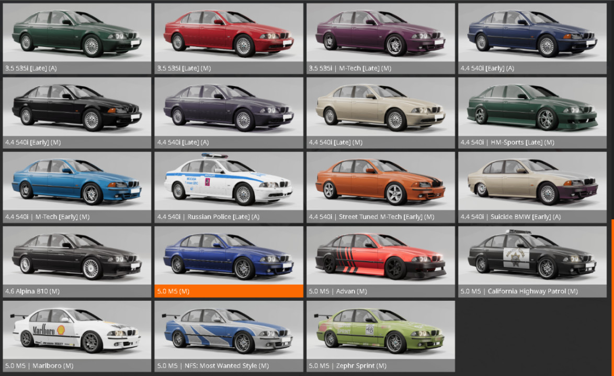Pick the 5.0 M5 Marlboro (M) race car
614x376 pixels.
coord(77,336)
